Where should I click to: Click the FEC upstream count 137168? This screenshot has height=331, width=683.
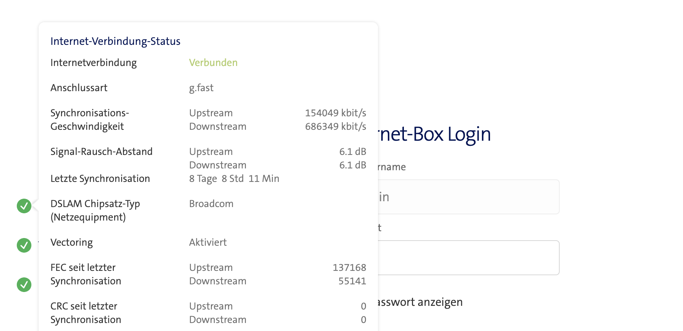point(349,268)
